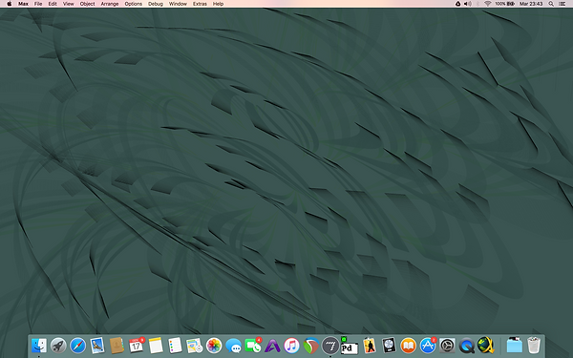Open Calendar showing date 17
The image size is (573, 358).
click(x=136, y=346)
